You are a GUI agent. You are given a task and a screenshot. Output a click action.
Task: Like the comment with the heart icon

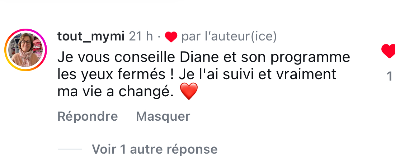[389, 52]
